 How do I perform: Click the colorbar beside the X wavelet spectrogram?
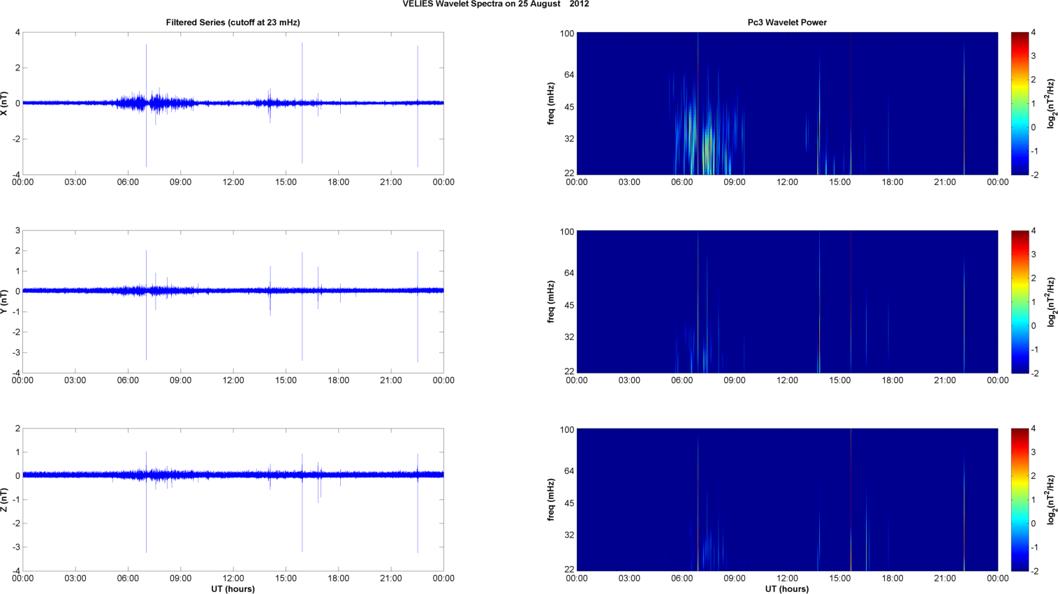[1020, 103]
